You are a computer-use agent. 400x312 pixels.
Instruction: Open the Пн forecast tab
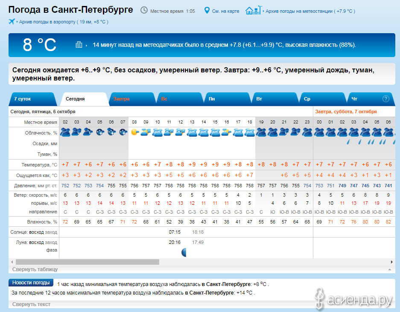[228, 99]
